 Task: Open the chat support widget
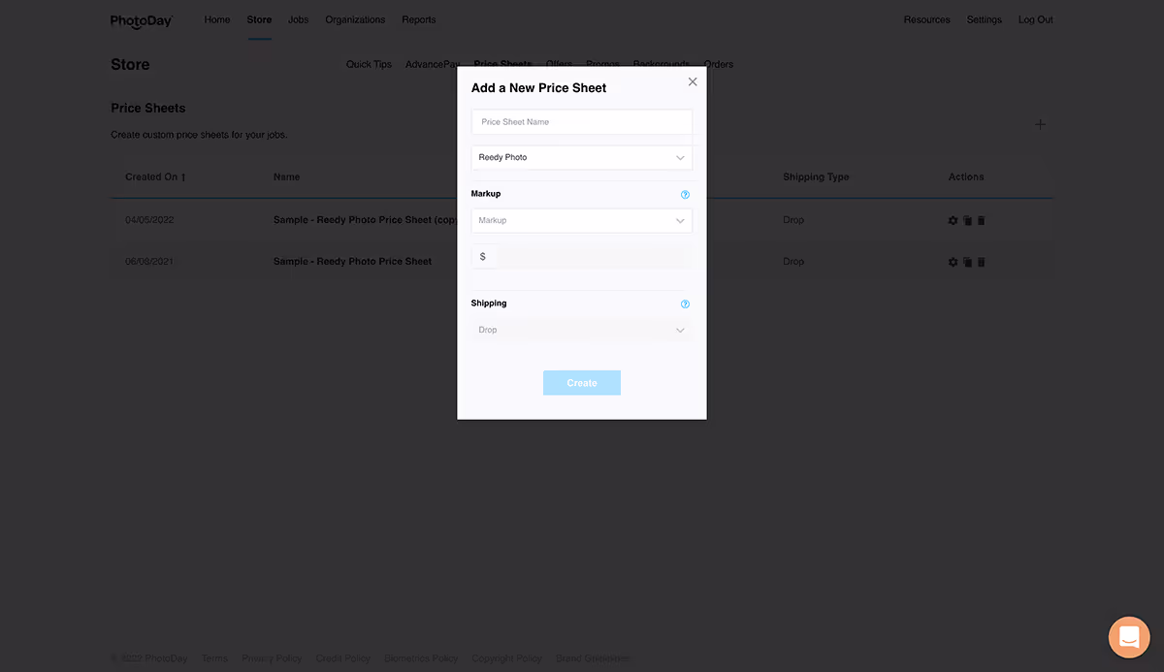[x=1129, y=637]
